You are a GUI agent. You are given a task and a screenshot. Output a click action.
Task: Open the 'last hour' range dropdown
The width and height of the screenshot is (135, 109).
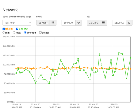[17, 23]
